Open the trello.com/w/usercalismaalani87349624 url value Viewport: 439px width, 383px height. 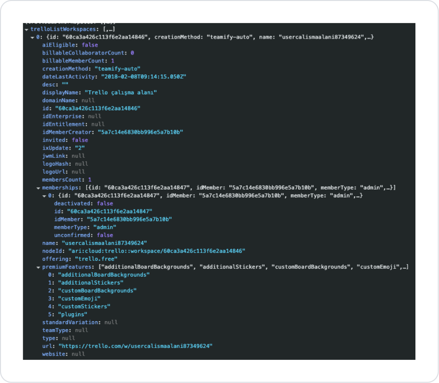coord(136,346)
